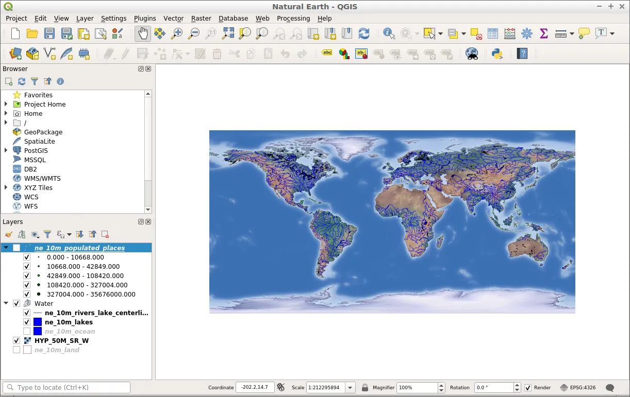
Task: Toggle the Render checkbox in status bar
Action: point(528,388)
